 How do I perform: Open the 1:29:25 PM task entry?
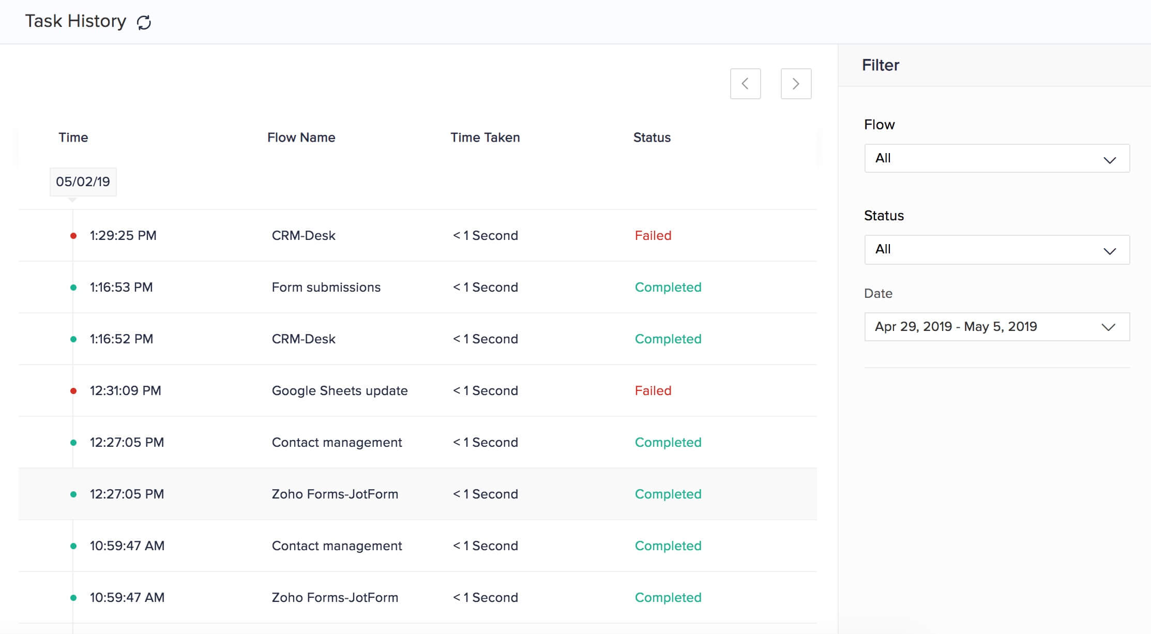418,235
